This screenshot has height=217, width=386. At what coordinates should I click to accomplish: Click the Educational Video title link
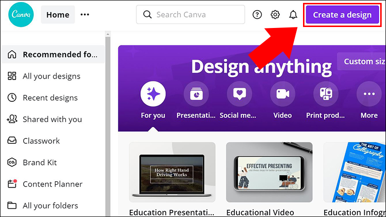(260, 212)
